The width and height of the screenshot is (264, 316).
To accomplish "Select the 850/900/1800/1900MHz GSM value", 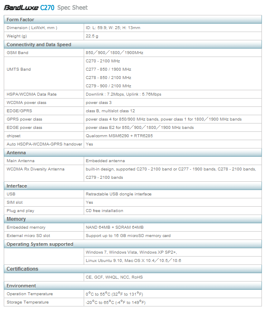I will click(x=115, y=53).
